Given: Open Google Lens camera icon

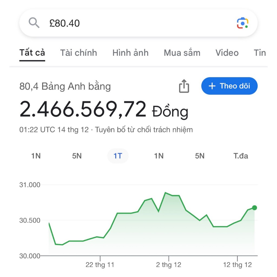Looking at the screenshot, I should (243, 23).
